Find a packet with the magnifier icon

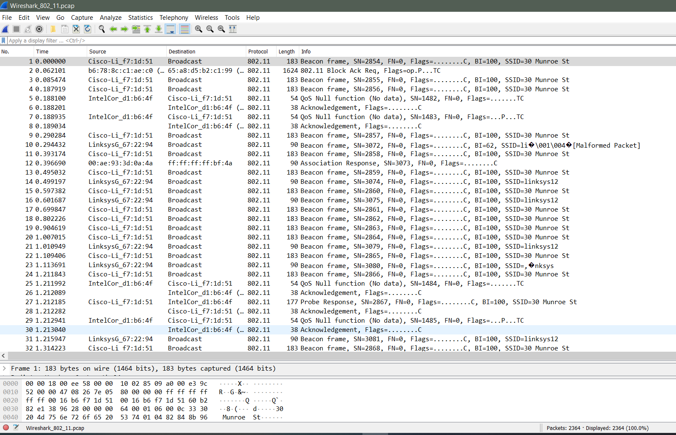tap(102, 29)
